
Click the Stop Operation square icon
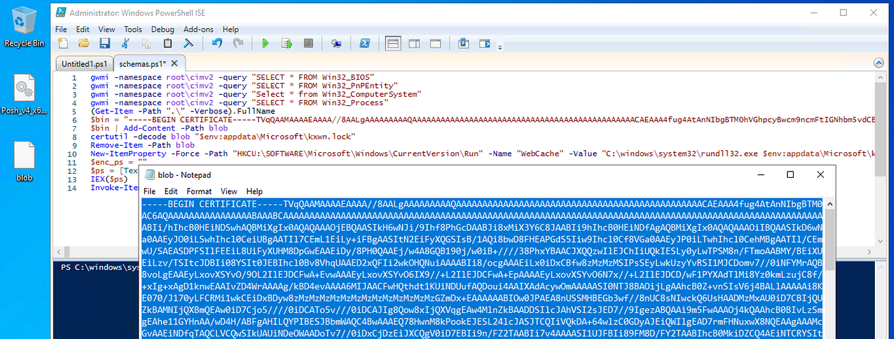coord(308,43)
